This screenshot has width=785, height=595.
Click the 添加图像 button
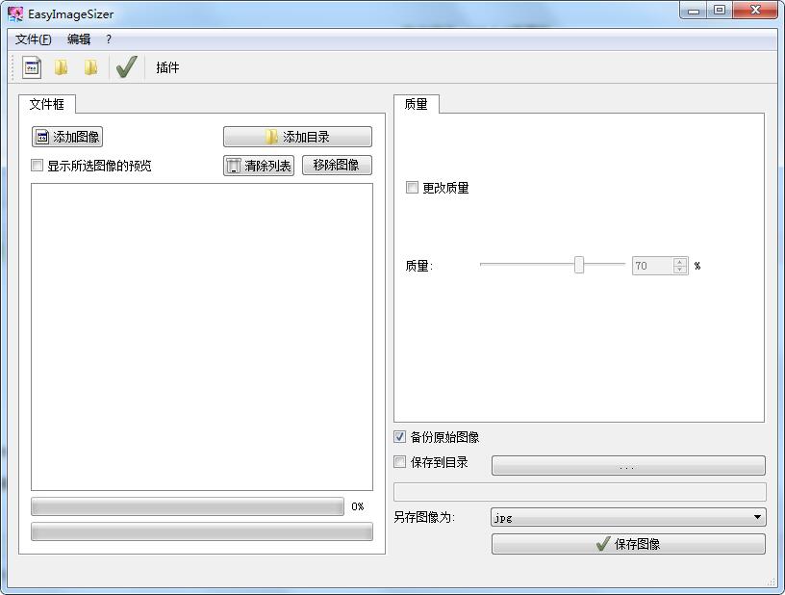(67, 137)
